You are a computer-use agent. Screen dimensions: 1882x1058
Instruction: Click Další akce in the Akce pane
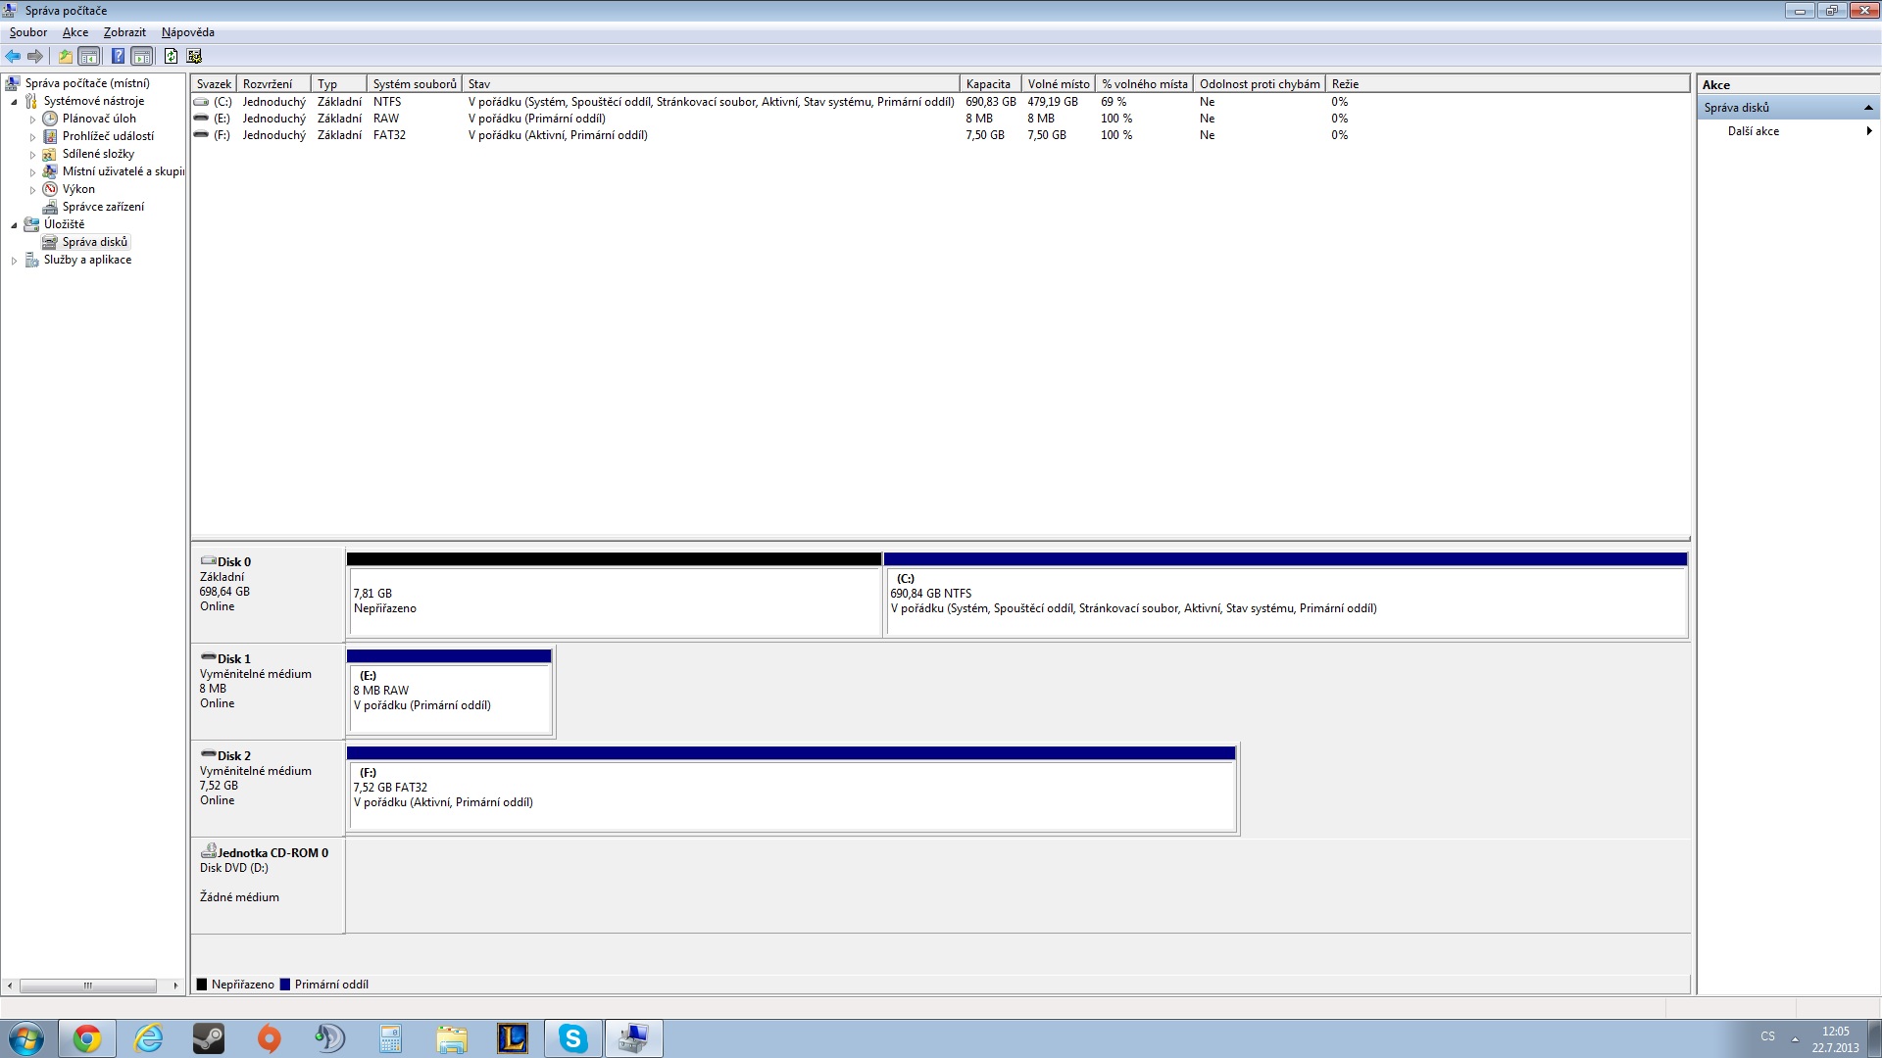pos(1753,131)
